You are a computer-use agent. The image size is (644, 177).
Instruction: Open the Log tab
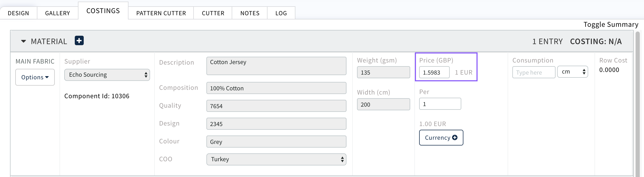click(281, 13)
